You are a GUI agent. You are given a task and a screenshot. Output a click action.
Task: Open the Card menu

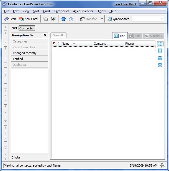[x=46, y=11]
